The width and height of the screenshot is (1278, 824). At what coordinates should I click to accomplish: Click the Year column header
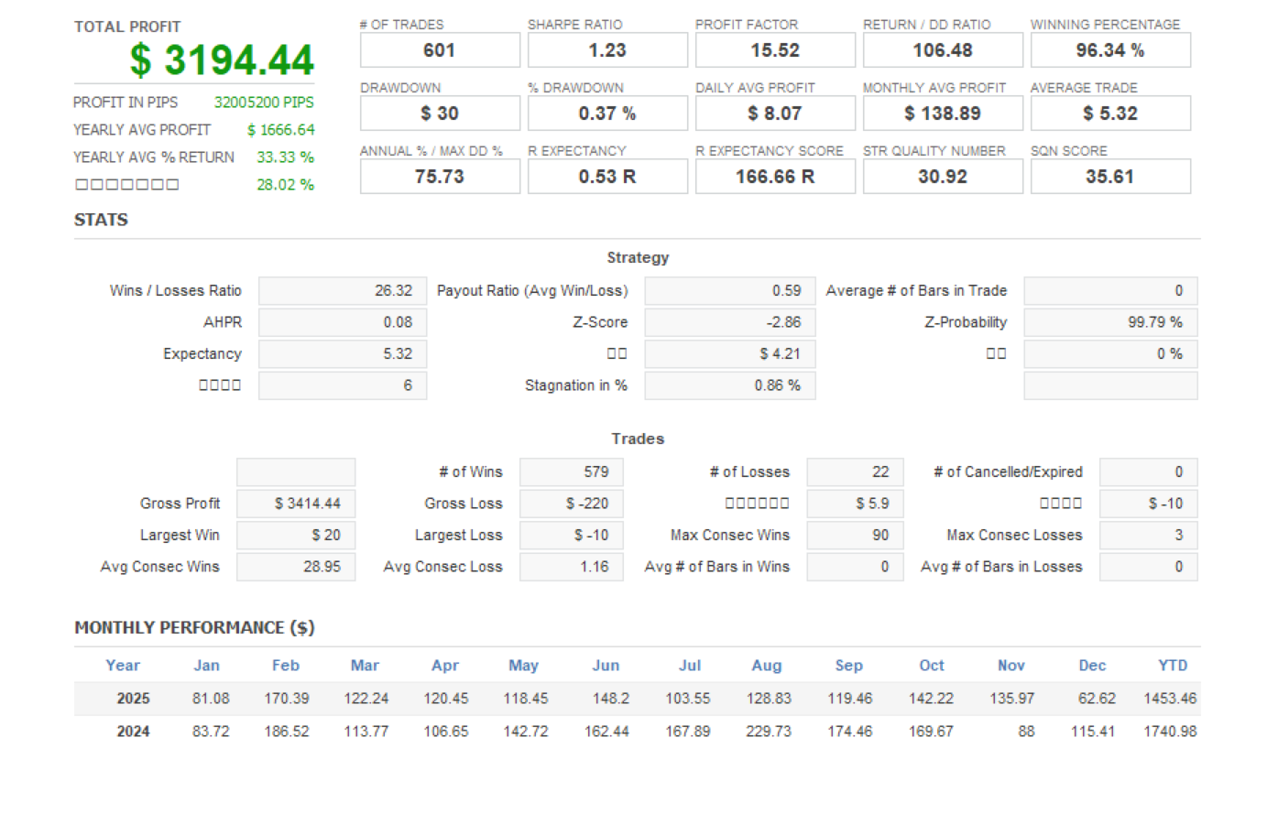pos(123,666)
